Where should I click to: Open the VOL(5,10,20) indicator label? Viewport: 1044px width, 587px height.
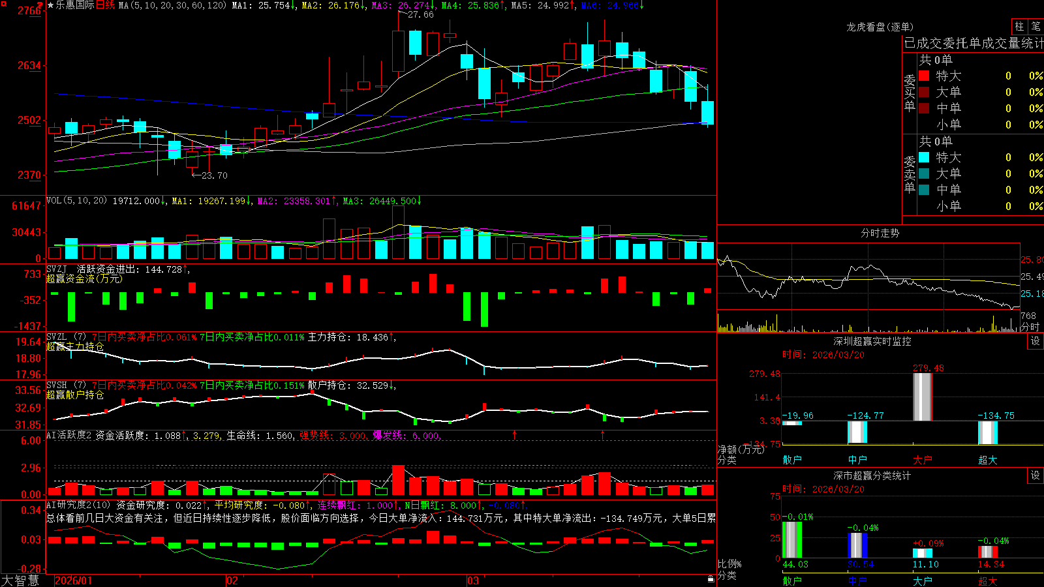76,201
